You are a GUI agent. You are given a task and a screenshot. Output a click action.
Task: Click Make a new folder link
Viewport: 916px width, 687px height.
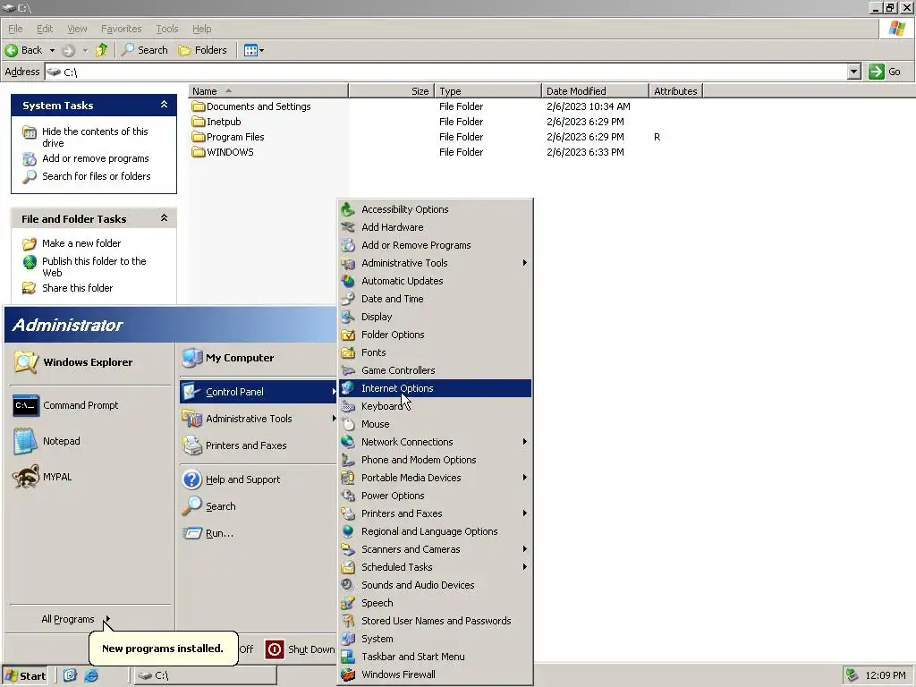tap(81, 243)
